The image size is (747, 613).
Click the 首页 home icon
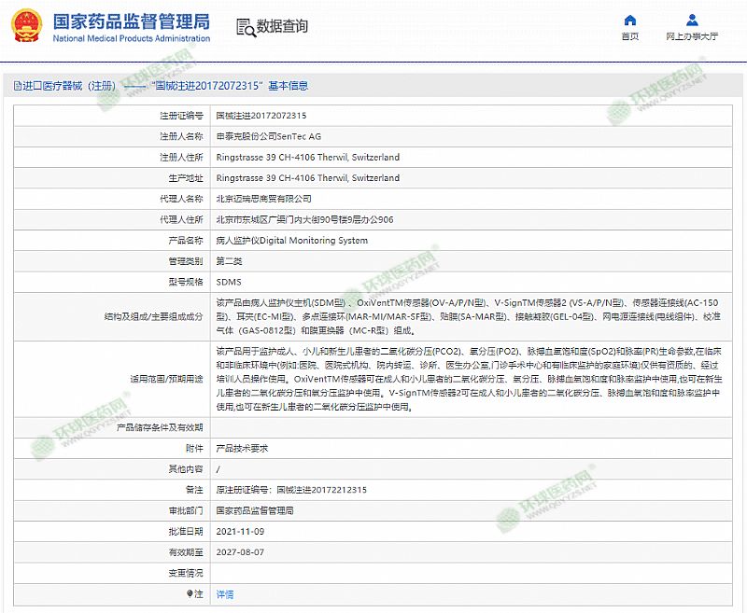pos(630,20)
